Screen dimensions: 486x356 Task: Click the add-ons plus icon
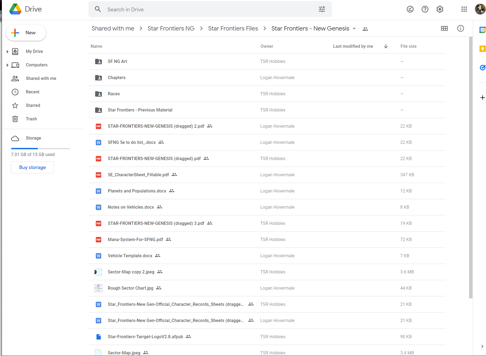point(482,97)
